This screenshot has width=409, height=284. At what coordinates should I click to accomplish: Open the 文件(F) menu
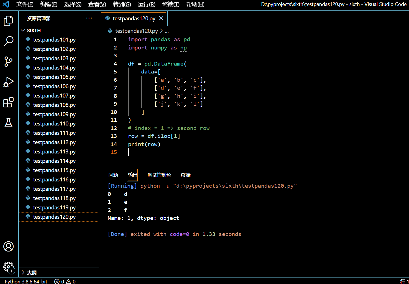click(25, 4)
